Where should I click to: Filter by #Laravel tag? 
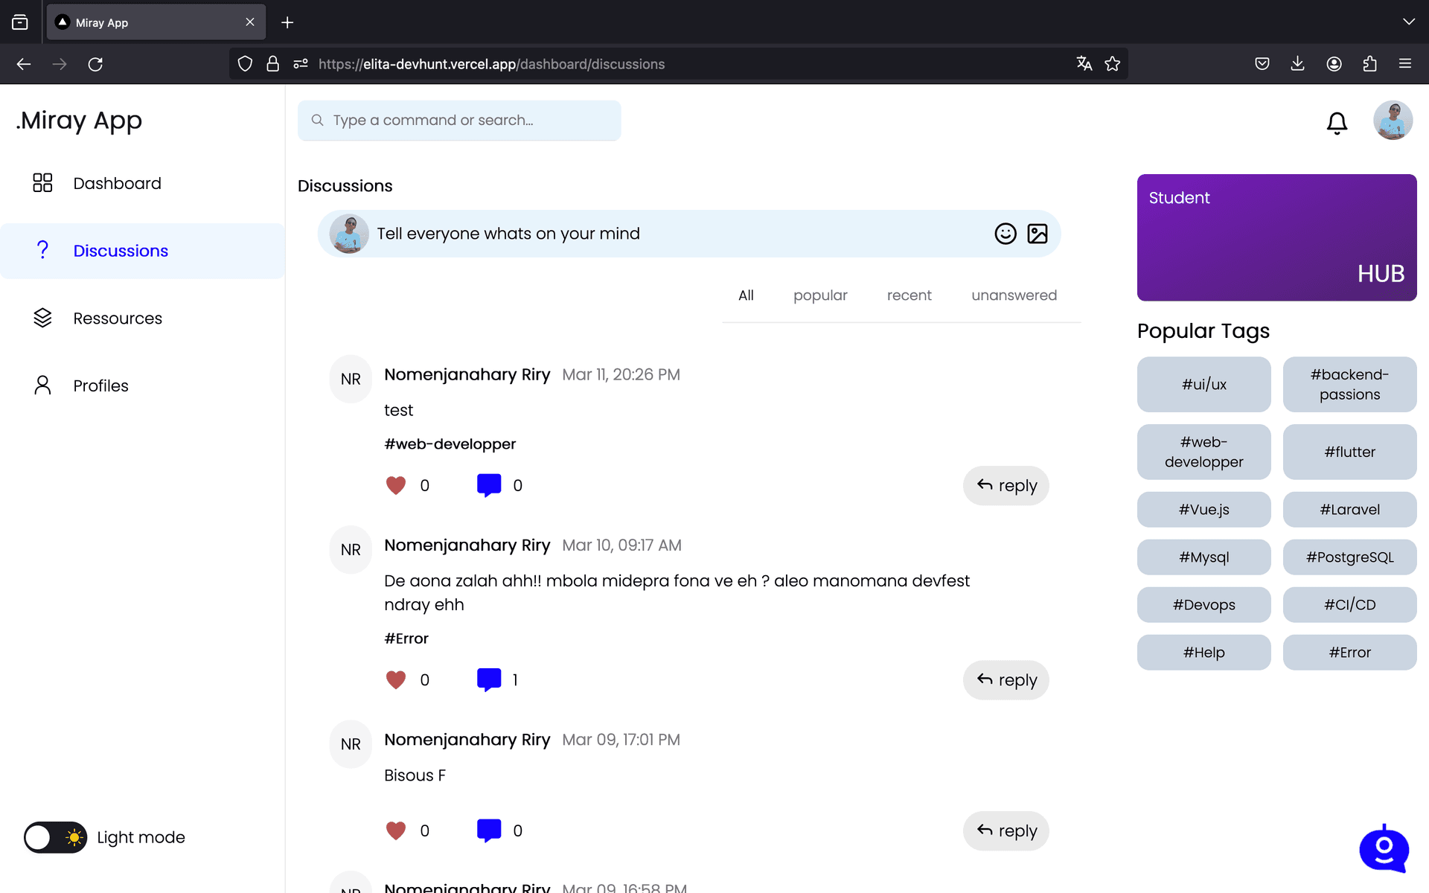tap(1349, 510)
